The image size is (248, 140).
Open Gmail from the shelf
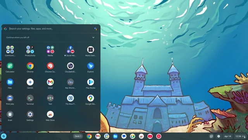click(98, 136)
